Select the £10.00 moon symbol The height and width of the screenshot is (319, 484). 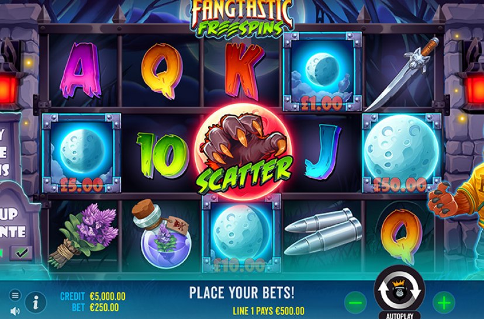[x=241, y=234]
